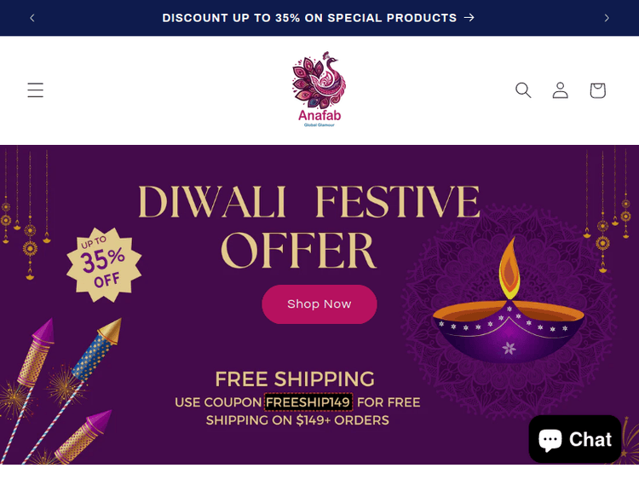The height and width of the screenshot is (480, 639).
Task: Open the account login icon
Action: coord(561,90)
